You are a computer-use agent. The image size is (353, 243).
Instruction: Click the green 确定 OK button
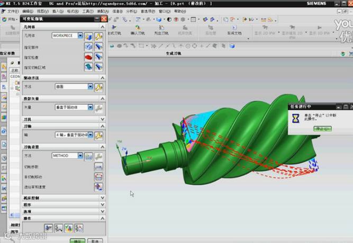pos(77,241)
